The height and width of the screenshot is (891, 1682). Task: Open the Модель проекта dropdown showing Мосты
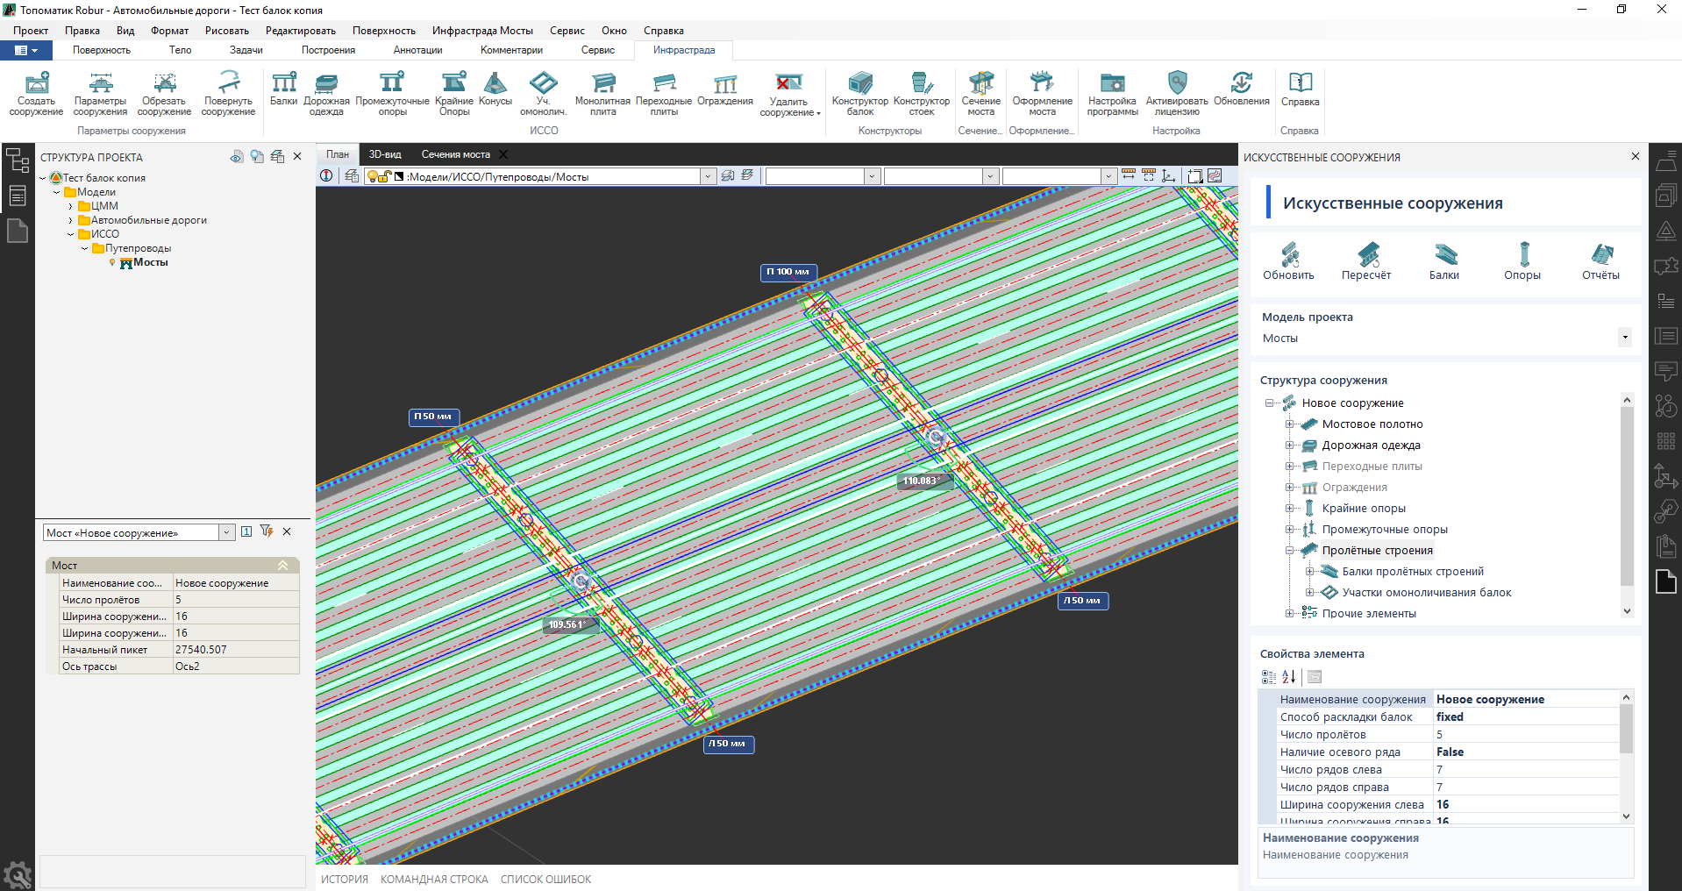[x=1624, y=338]
